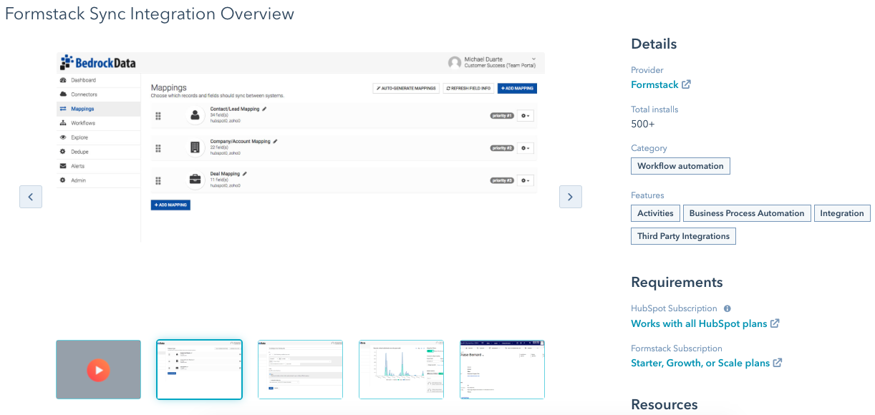
Task: Select the contact record screenshot thumbnail
Action: pyautogui.click(x=503, y=369)
